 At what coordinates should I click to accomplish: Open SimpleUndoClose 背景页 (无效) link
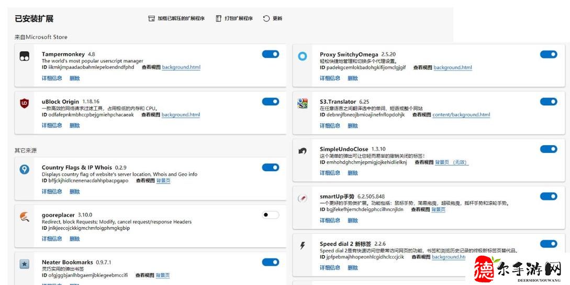[452, 162]
